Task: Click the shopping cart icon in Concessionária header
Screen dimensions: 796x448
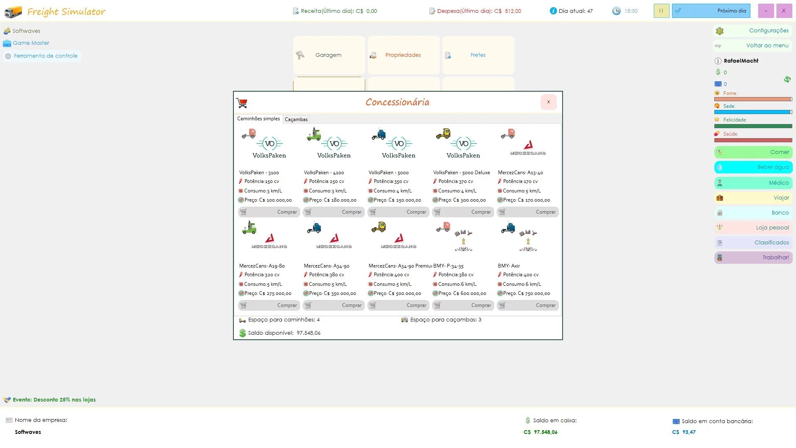Action: [x=242, y=103]
